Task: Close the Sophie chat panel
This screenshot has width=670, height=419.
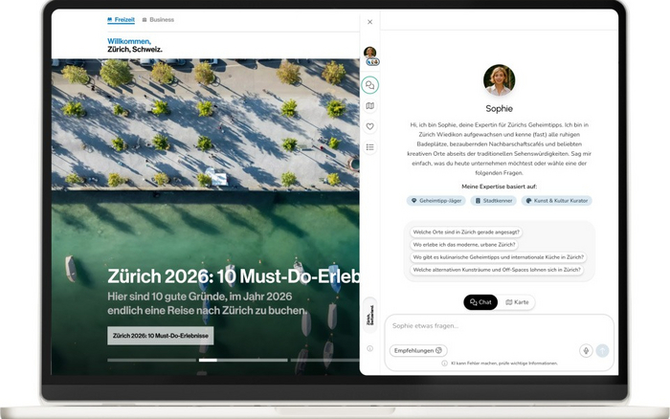Action: [370, 22]
